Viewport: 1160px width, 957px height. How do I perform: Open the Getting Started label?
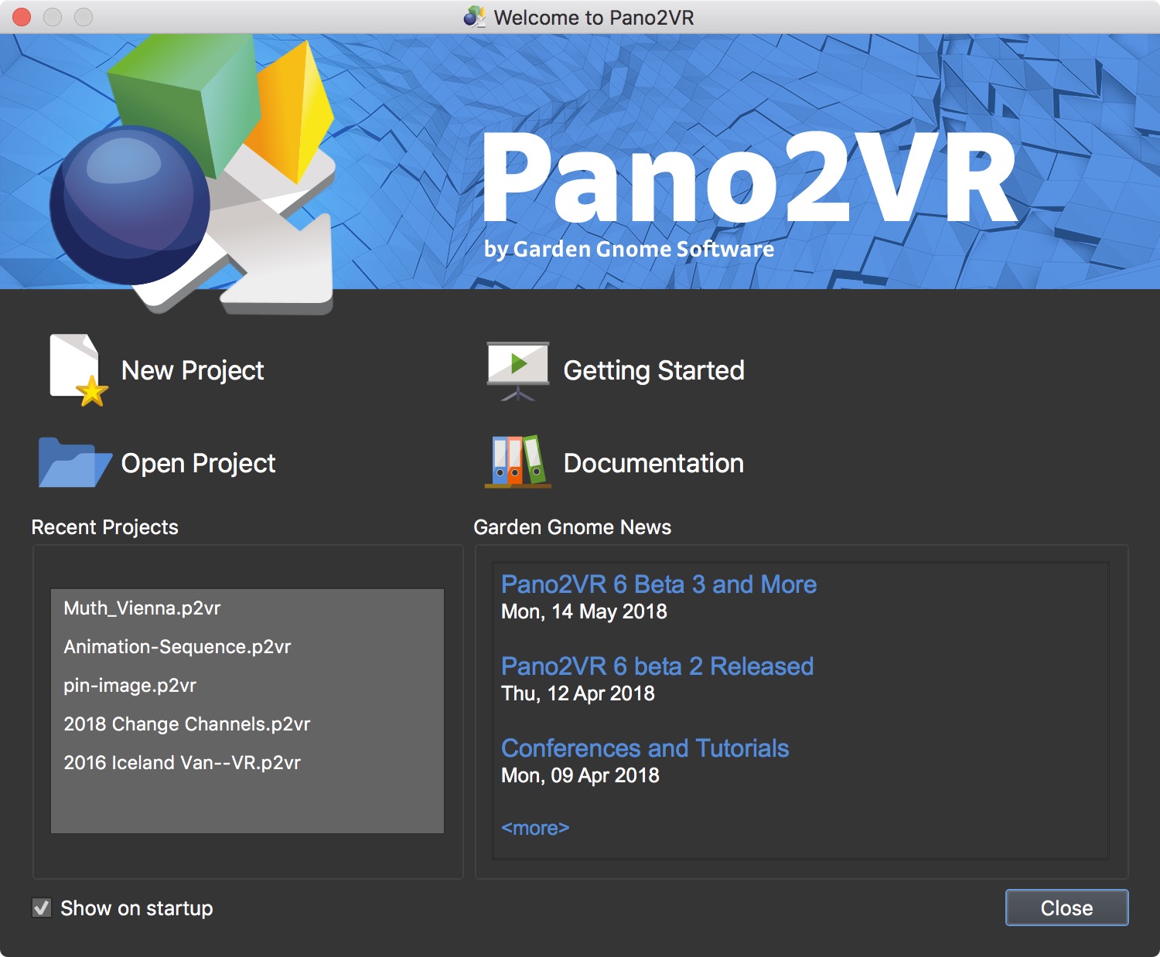[653, 370]
